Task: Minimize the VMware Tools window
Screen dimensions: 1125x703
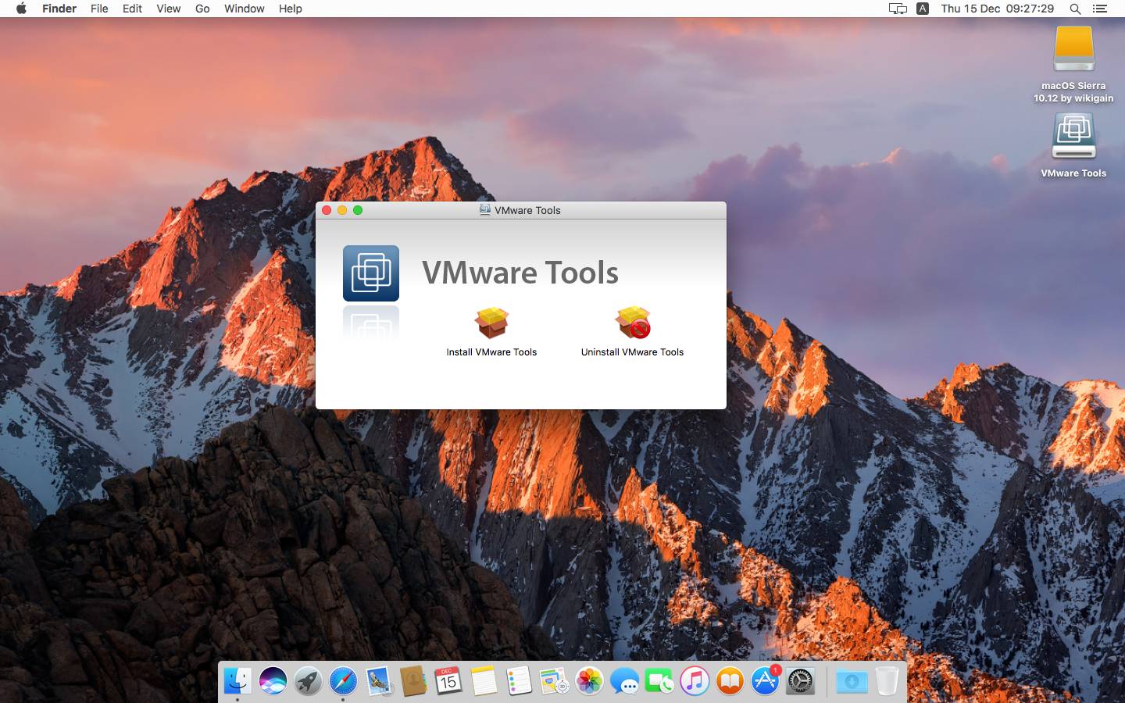Action: [342, 210]
